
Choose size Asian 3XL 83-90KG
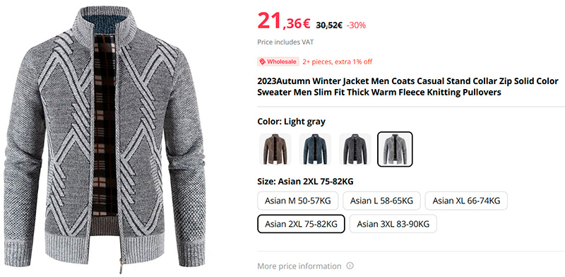point(393,224)
